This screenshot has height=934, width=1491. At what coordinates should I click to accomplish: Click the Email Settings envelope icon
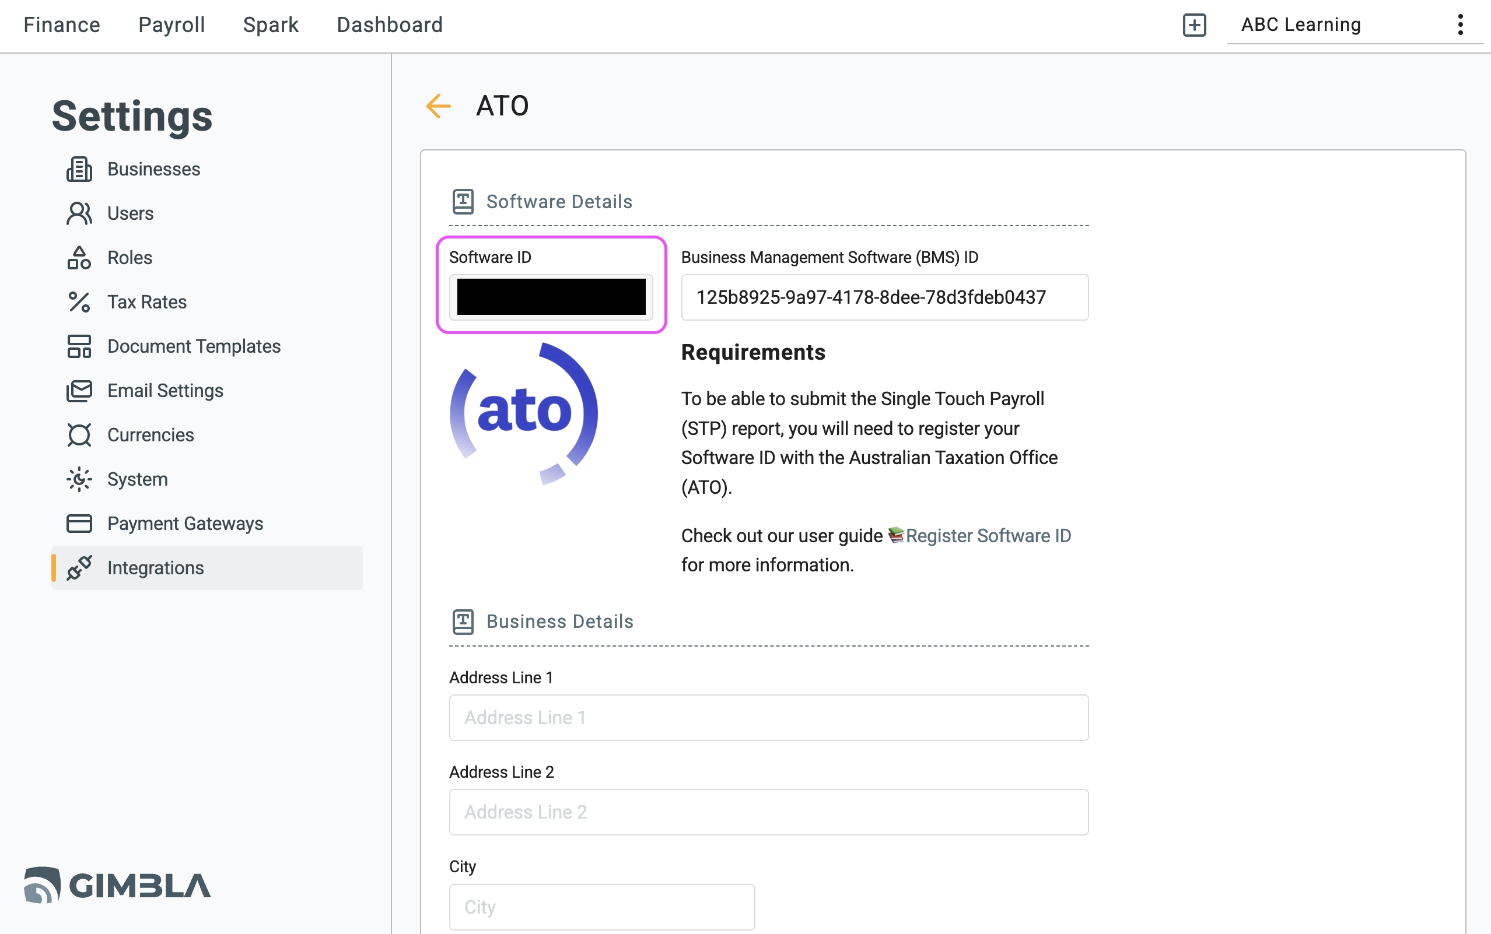coord(79,391)
